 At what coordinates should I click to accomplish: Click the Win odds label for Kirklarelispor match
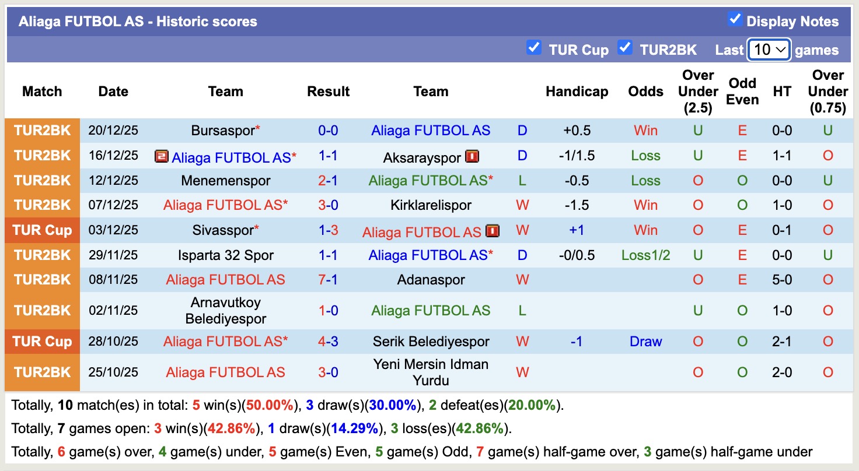pos(645,205)
